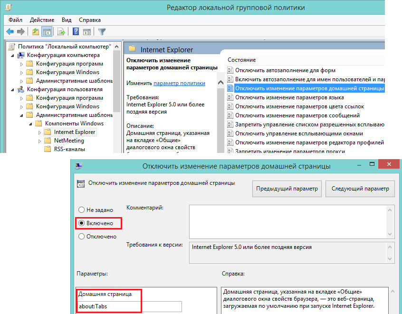The height and width of the screenshot is (314, 402).
Task: Expand 'Конфигурация Windows' under 'Конфигурация компьютера'
Action: (x=21, y=73)
